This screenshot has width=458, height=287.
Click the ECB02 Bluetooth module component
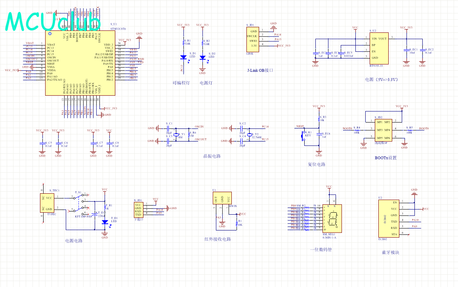coord(389,219)
